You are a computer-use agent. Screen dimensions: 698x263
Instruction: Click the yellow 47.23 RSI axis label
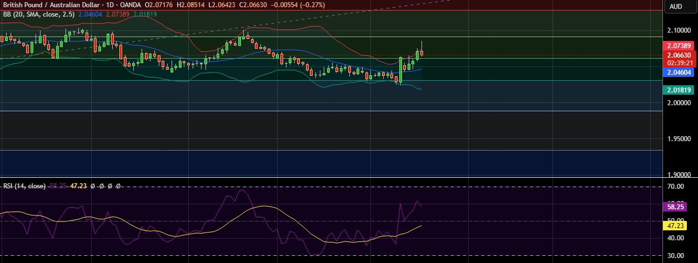coord(675,226)
